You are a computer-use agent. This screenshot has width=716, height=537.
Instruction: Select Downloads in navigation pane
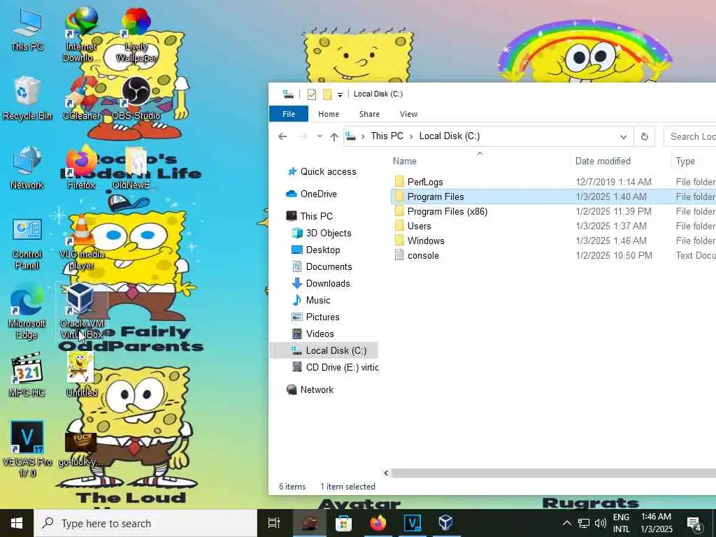[x=321, y=284]
